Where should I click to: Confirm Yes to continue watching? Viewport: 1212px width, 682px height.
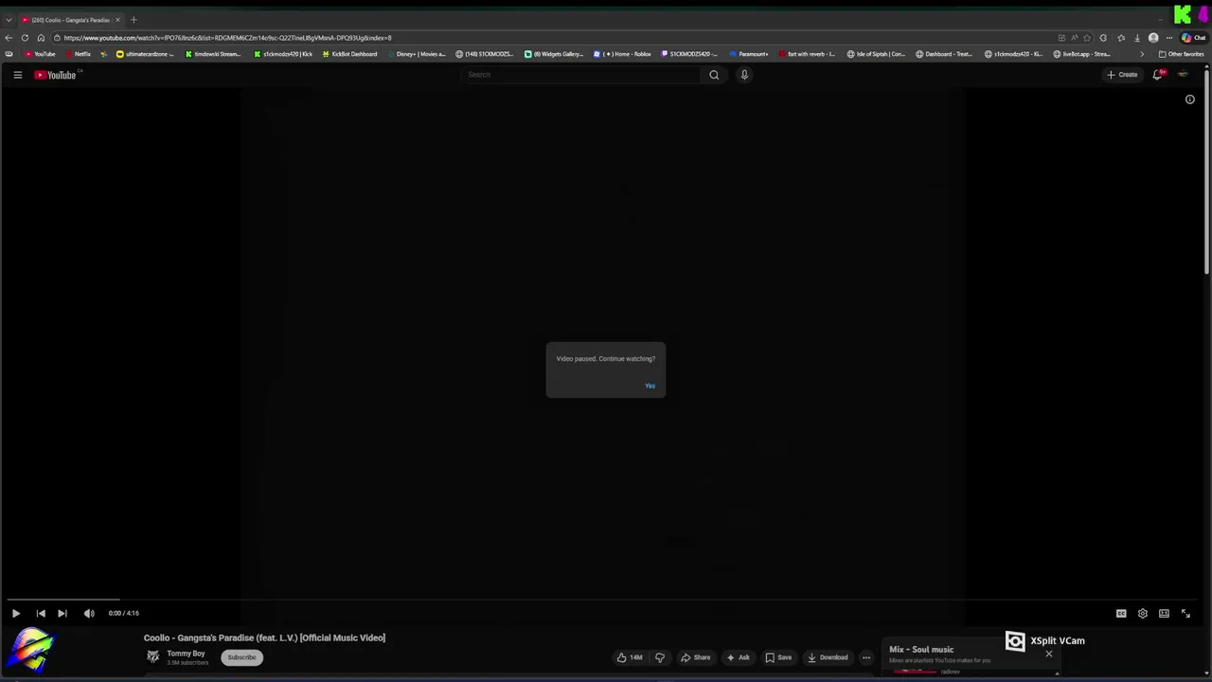650,386
